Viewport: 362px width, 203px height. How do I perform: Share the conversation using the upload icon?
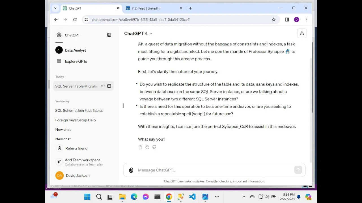[x=302, y=33]
